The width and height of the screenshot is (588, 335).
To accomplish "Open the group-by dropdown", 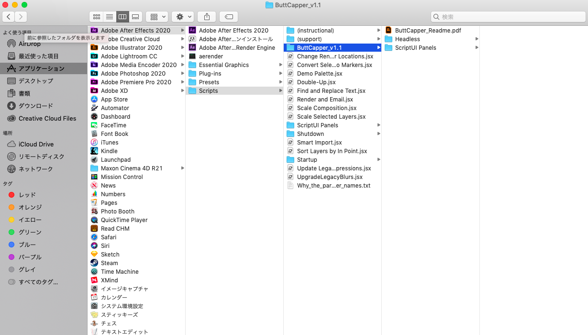I will 157,17.
